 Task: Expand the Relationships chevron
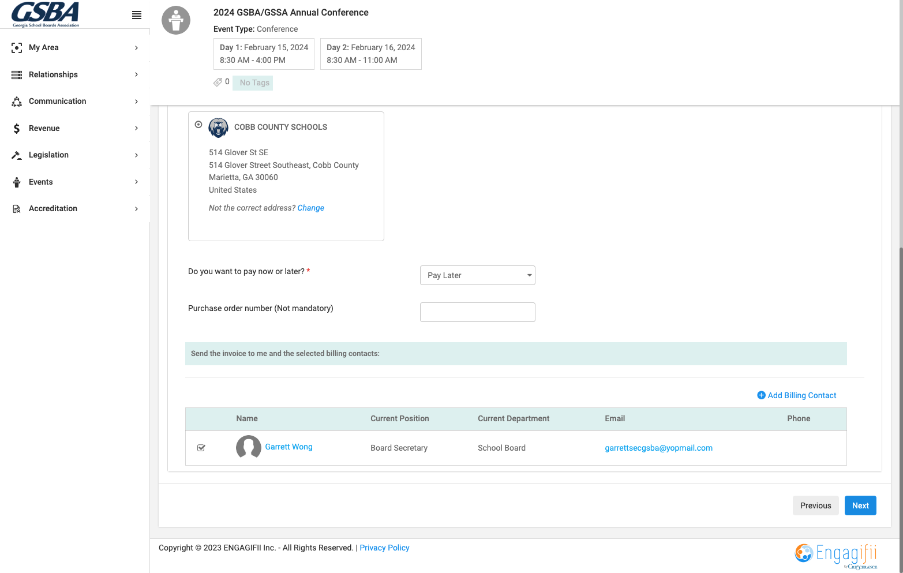(137, 75)
